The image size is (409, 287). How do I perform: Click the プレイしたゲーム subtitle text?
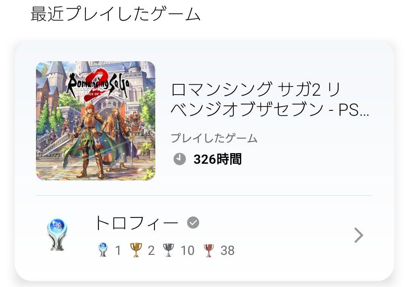[x=214, y=138]
